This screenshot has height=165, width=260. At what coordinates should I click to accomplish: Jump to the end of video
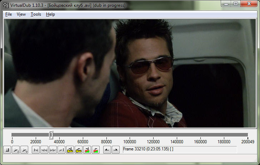tap(61, 150)
